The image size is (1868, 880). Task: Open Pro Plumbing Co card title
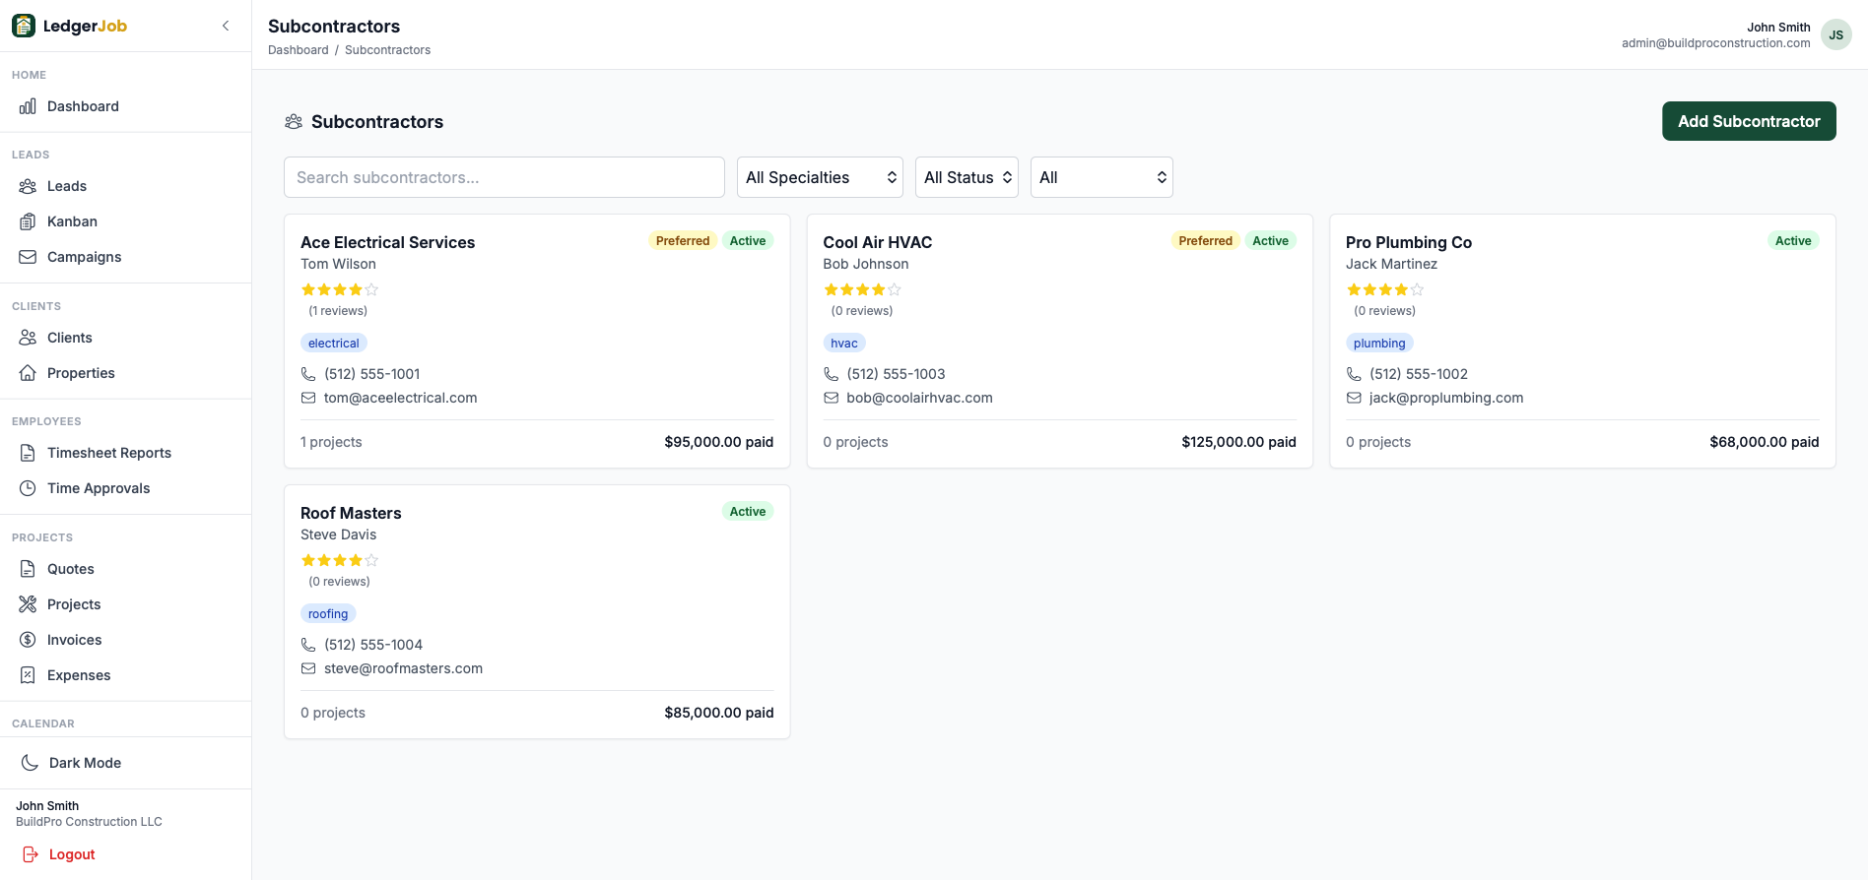click(1409, 242)
